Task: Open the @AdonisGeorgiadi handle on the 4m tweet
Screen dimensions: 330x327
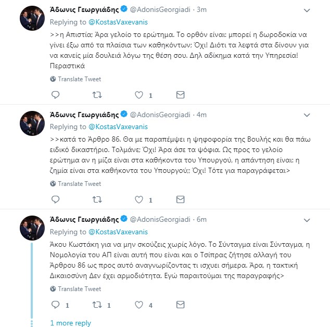Action: coord(160,115)
